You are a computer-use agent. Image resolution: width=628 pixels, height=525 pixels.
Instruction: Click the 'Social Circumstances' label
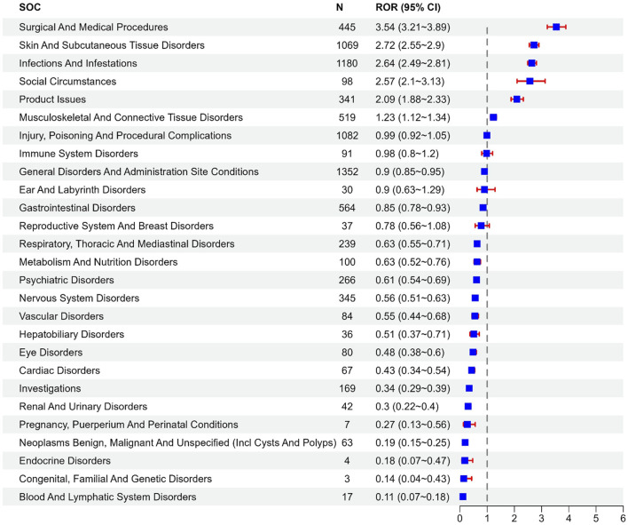(67, 82)
